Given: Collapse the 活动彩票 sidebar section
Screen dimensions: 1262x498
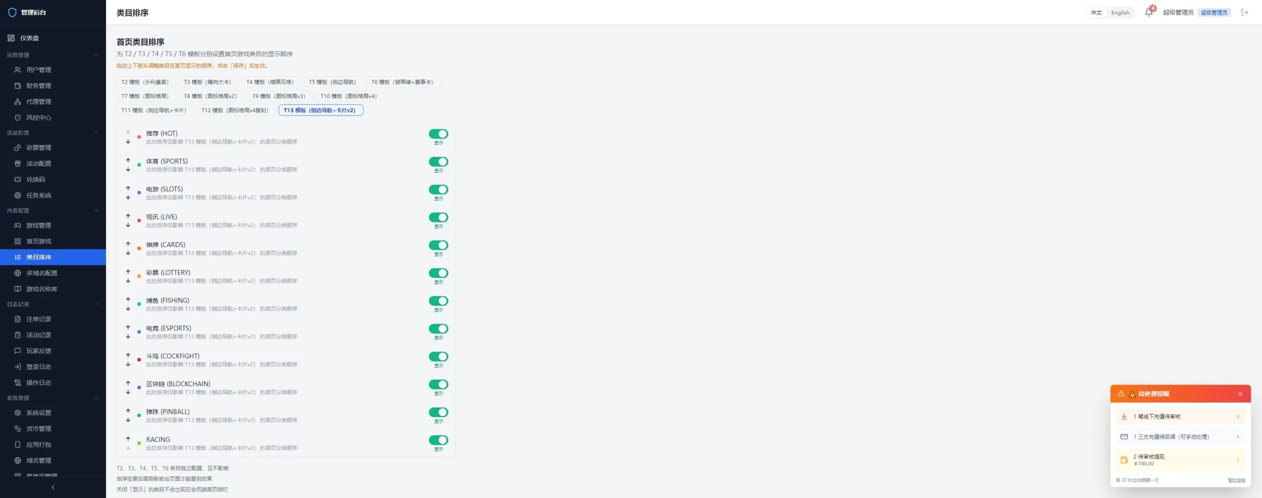Looking at the screenshot, I should pyautogui.click(x=96, y=133).
